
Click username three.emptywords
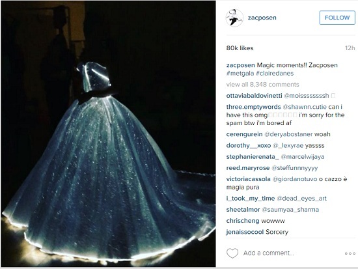(253, 107)
